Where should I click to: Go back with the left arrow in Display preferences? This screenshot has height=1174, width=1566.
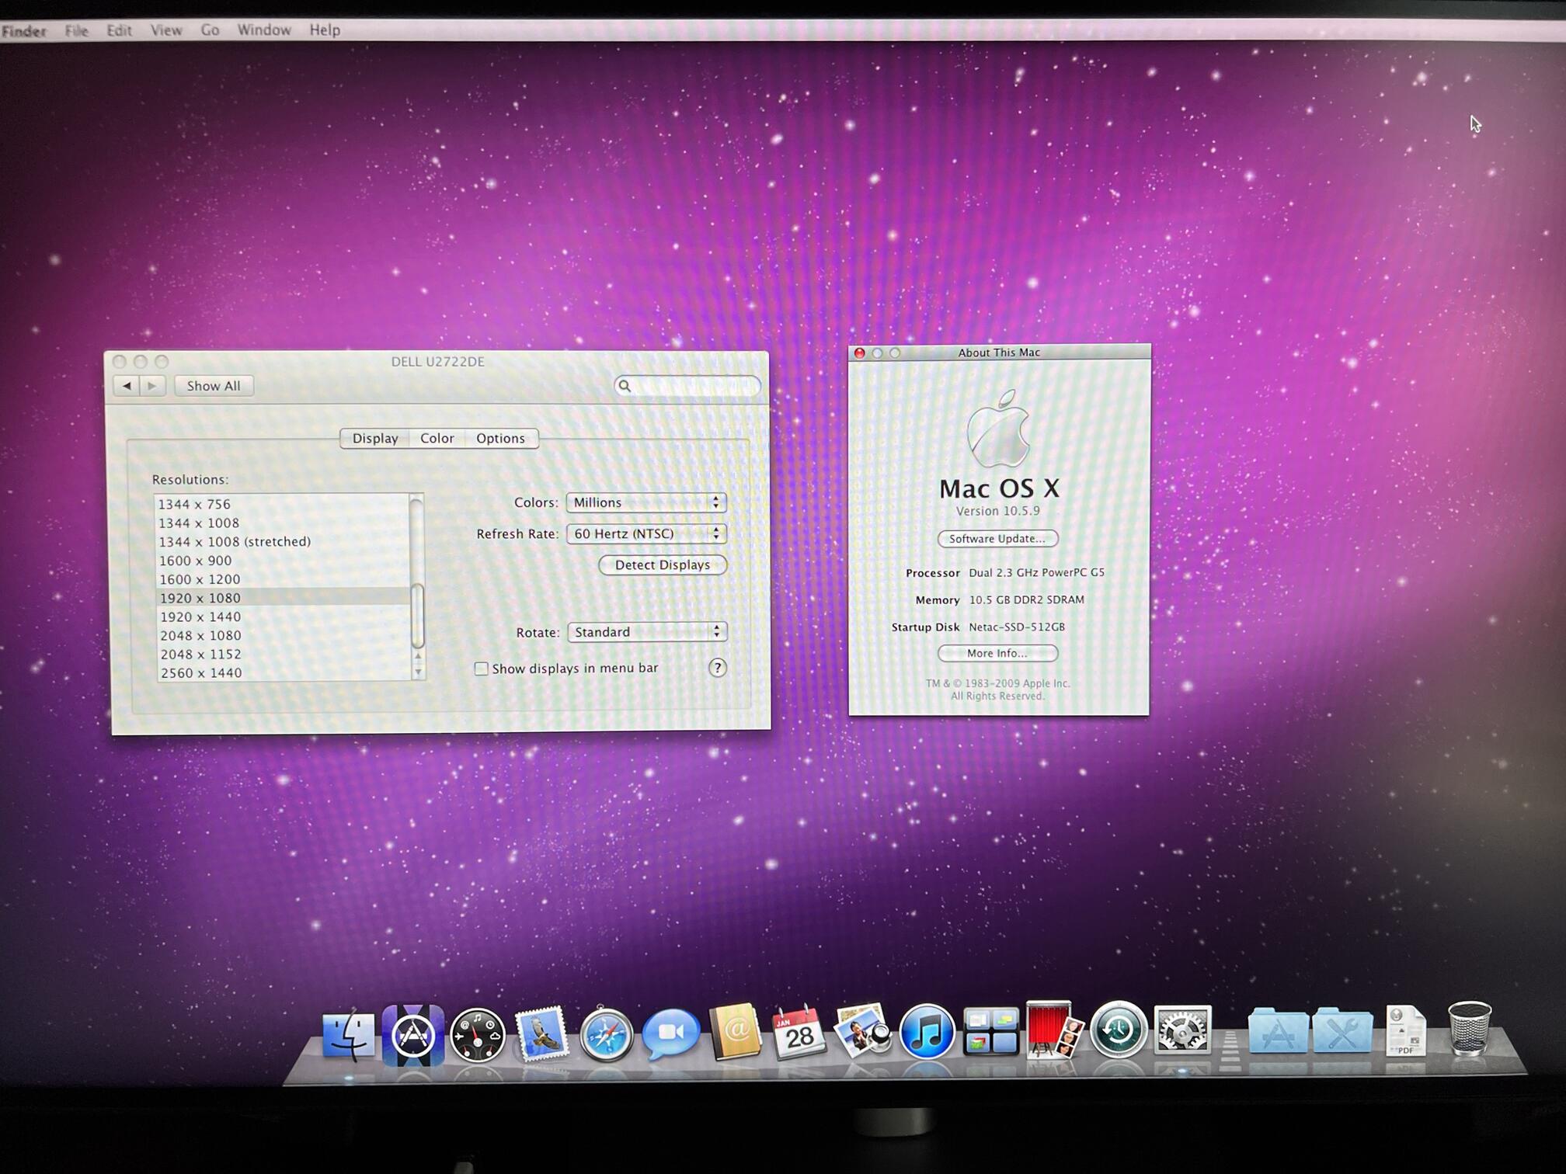(x=127, y=386)
